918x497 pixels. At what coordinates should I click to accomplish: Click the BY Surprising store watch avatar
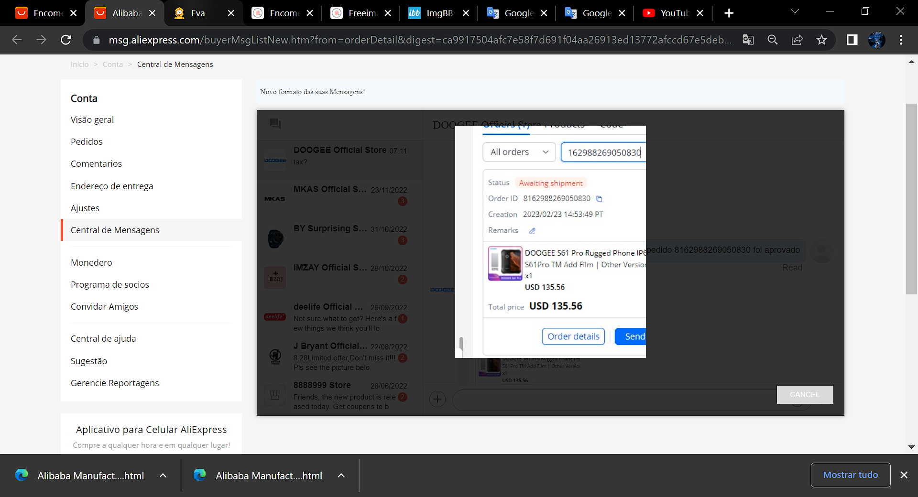coord(275,238)
